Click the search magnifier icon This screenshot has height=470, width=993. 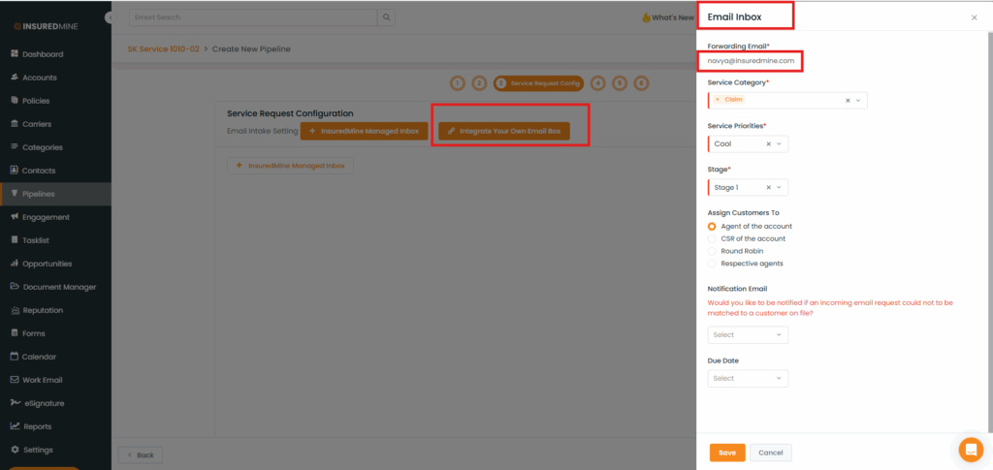[x=386, y=17]
